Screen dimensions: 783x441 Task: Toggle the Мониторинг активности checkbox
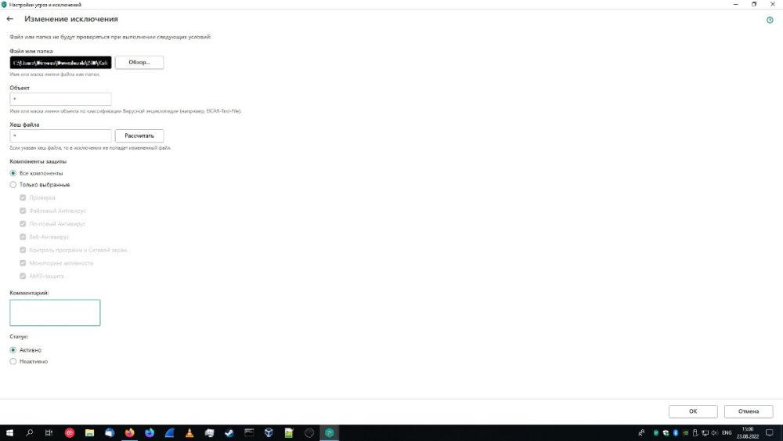coord(23,262)
